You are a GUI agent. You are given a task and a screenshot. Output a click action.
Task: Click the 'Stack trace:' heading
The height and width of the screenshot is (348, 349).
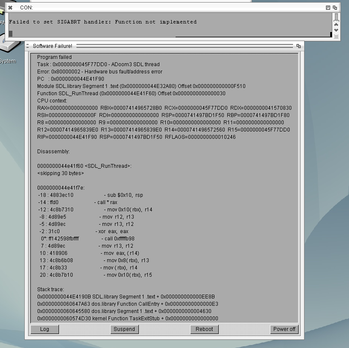pos(50,290)
